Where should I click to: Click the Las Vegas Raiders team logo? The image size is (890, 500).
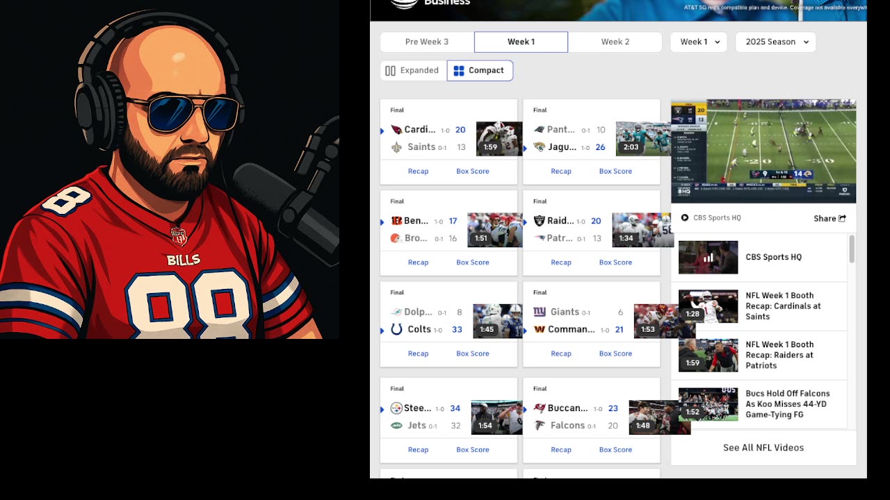pyautogui.click(x=539, y=221)
